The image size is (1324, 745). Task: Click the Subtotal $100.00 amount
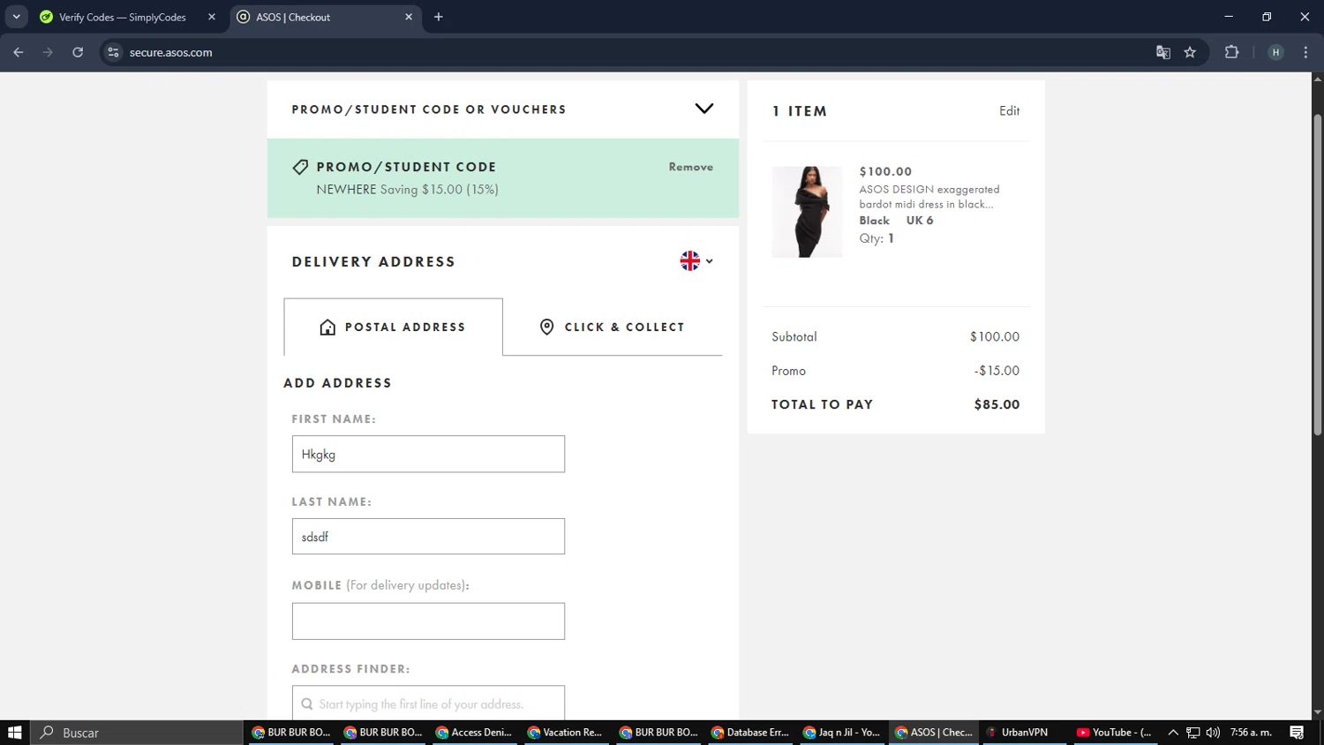tap(995, 337)
